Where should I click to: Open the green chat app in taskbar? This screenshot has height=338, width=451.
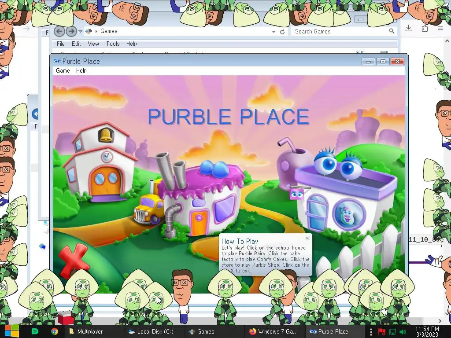pyautogui.click(x=35, y=331)
